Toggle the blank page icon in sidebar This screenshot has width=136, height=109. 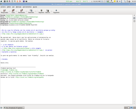(x=134, y=21)
